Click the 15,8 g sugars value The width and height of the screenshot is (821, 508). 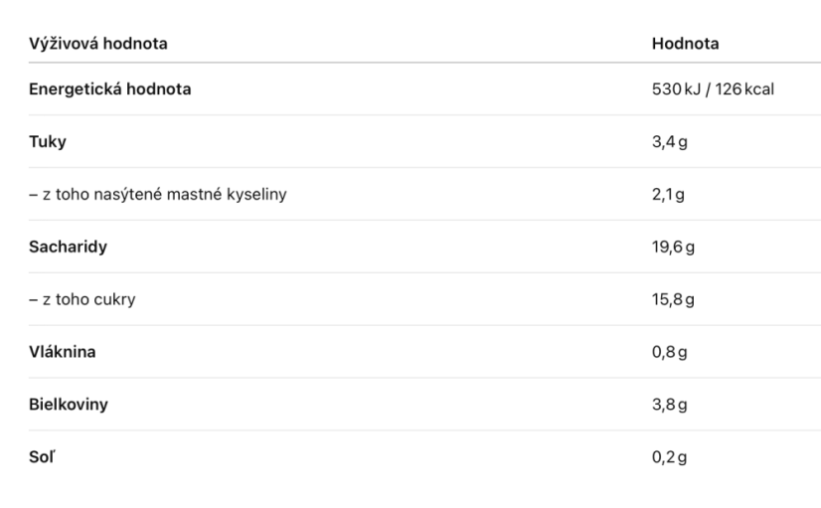click(x=673, y=299)
